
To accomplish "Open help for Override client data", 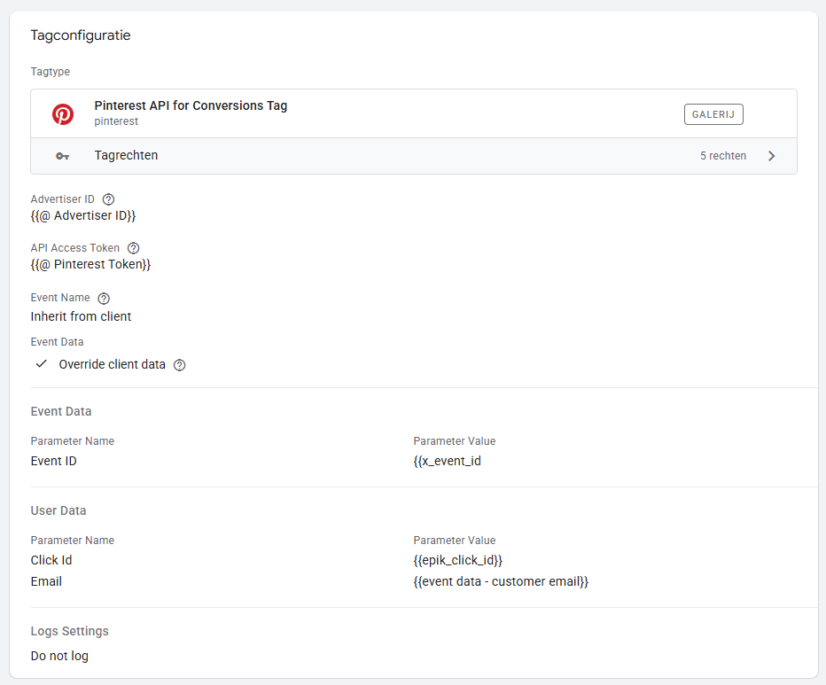I will [180, 364].
